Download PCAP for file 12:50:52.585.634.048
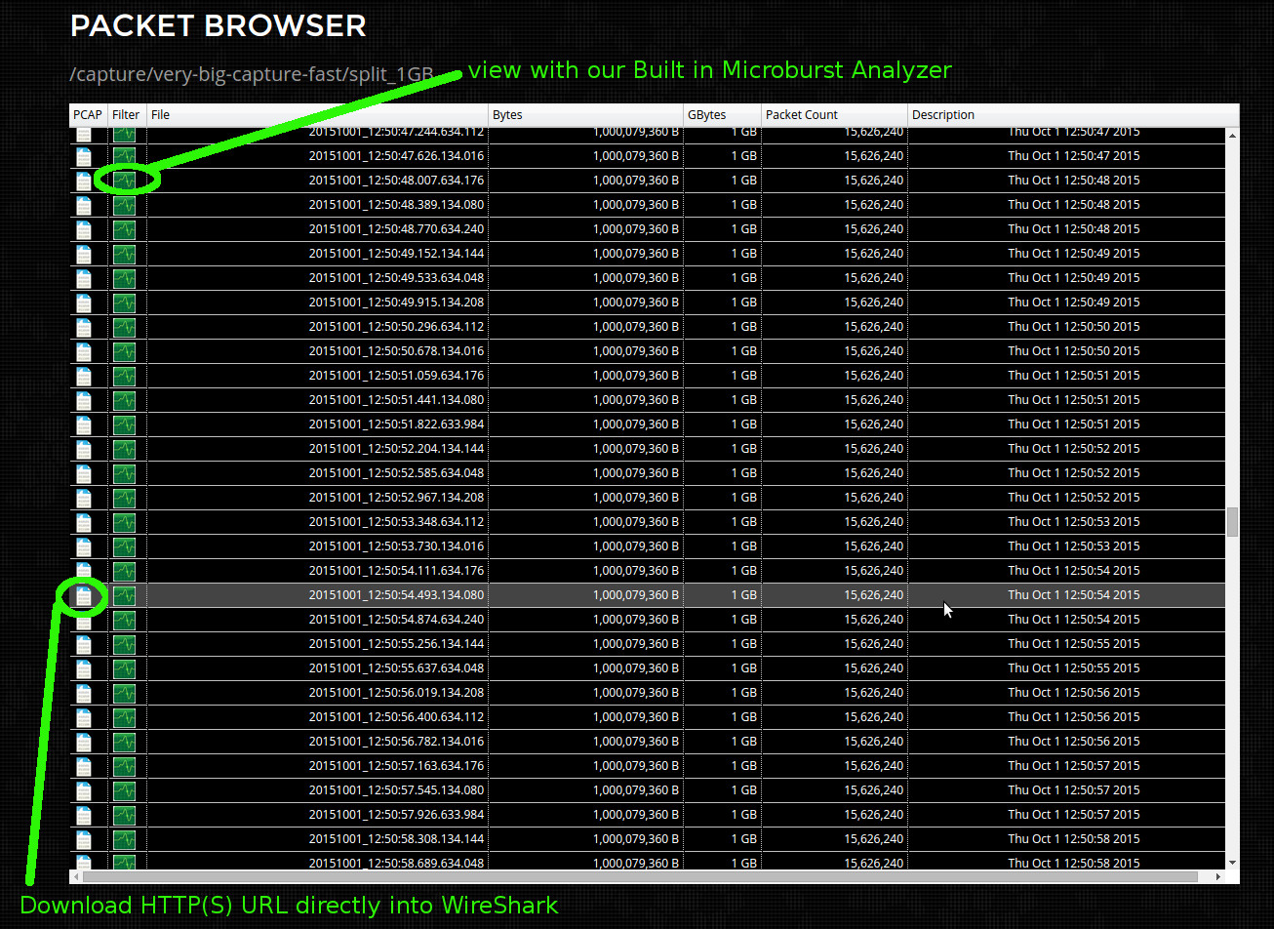Screen dimensions: 1274x929 tap(84, 472)
